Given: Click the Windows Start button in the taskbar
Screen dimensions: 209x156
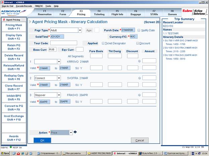Looking at the screenshot, I should tap(5, 153).
